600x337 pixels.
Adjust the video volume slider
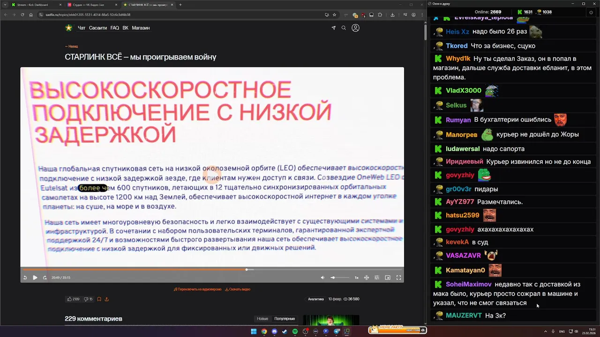tap(340, 278)
